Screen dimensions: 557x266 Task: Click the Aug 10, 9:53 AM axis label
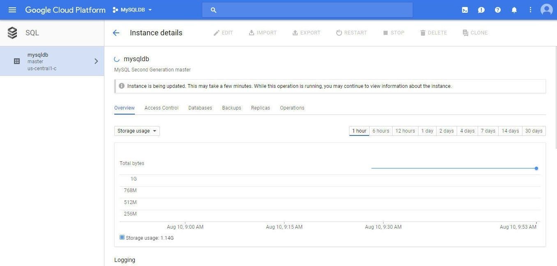518,227
